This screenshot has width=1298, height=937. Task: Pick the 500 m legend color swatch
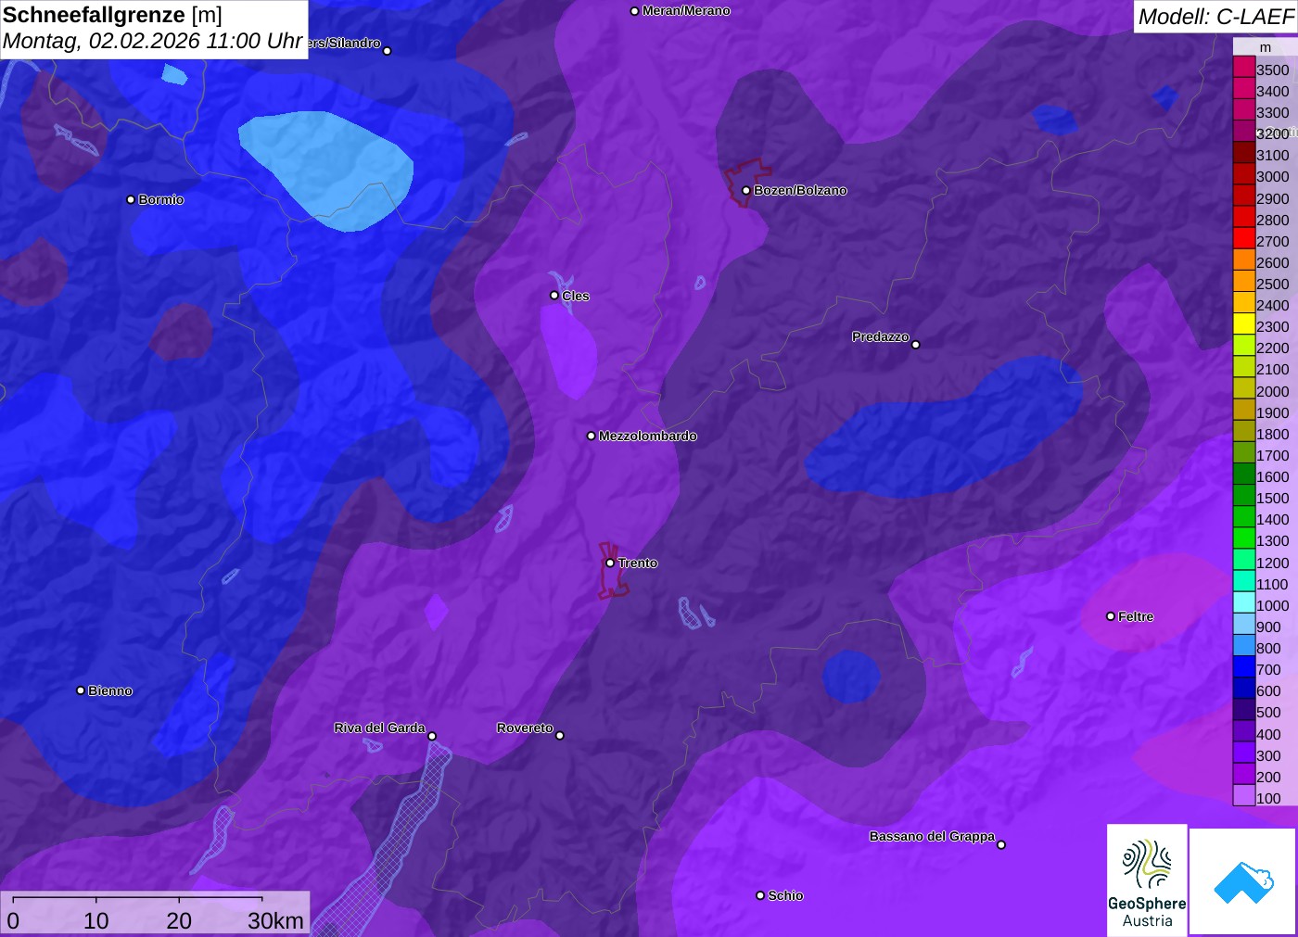point(1244,709)
